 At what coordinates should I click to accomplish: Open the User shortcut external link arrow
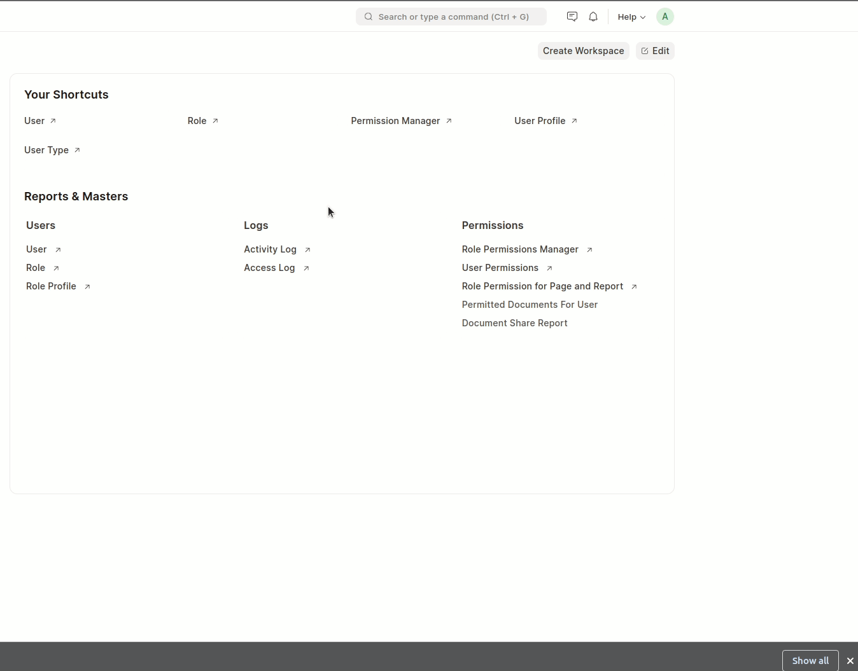click(53, 120)
